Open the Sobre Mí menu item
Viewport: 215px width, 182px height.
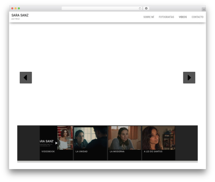[149, 17]
